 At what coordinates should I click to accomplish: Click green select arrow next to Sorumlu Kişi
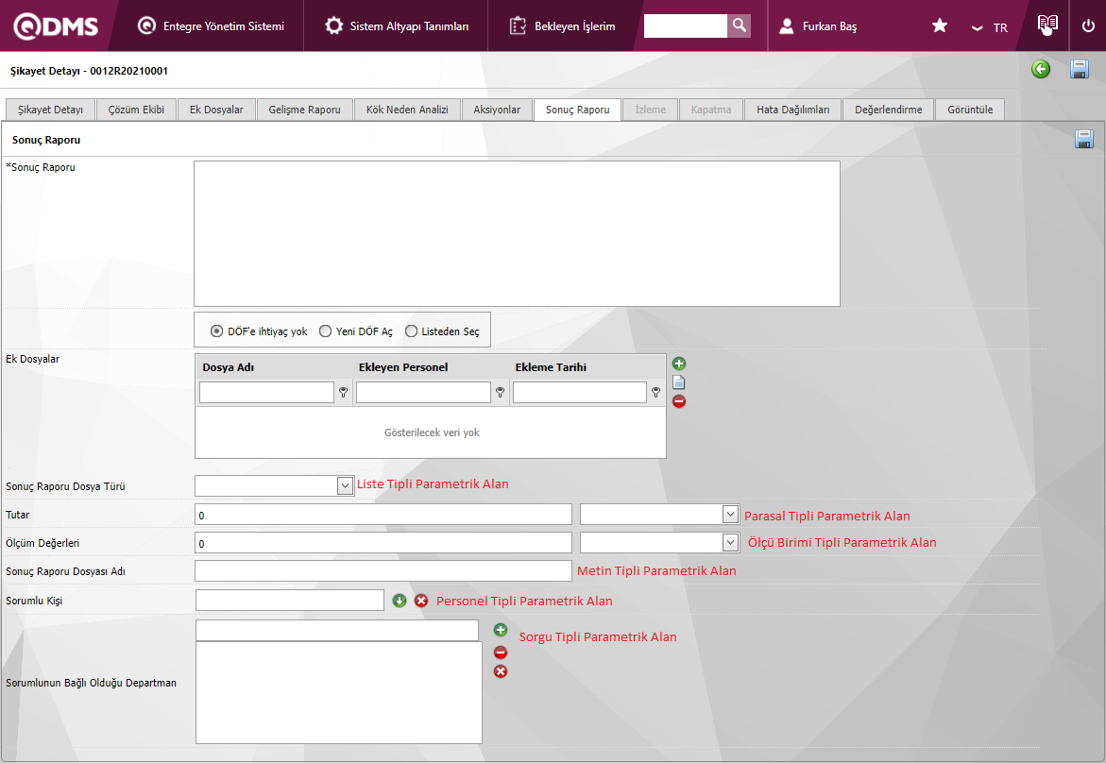400,601
